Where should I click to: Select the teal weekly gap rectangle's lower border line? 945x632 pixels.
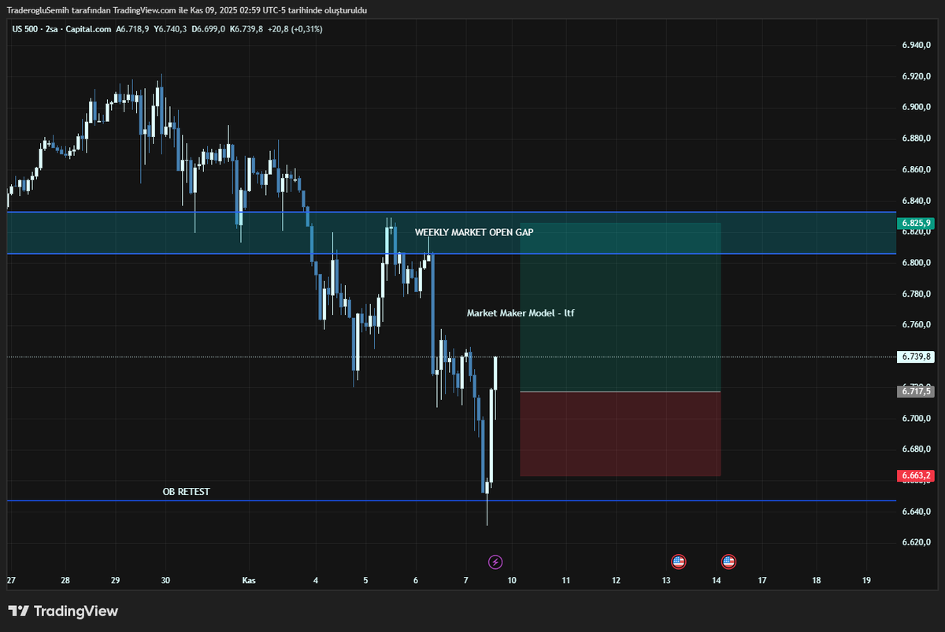[451, 253]
